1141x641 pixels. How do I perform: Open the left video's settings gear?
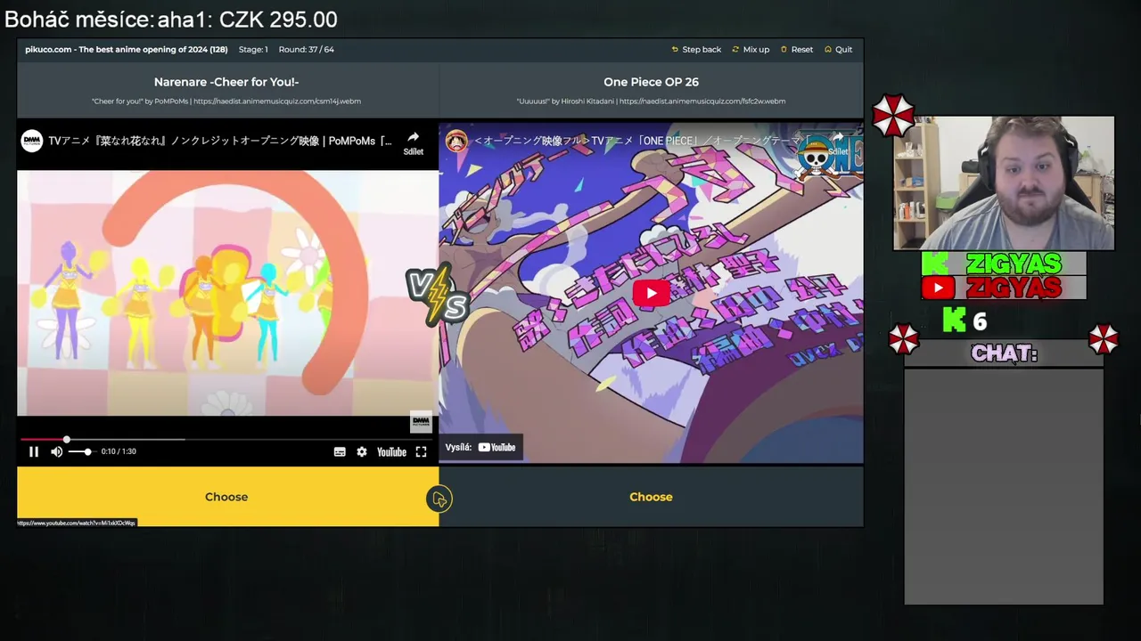(x=362, y=451)
